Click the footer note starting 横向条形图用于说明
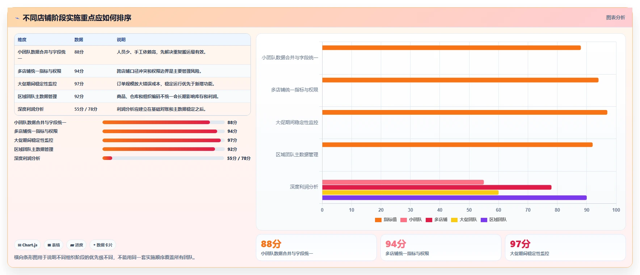This screenshot has height=275, width=640. pos(106,258)
